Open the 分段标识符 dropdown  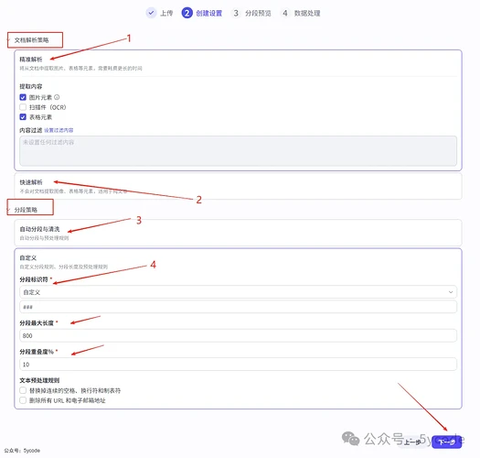pyautogui.click(x=238, y=292)
